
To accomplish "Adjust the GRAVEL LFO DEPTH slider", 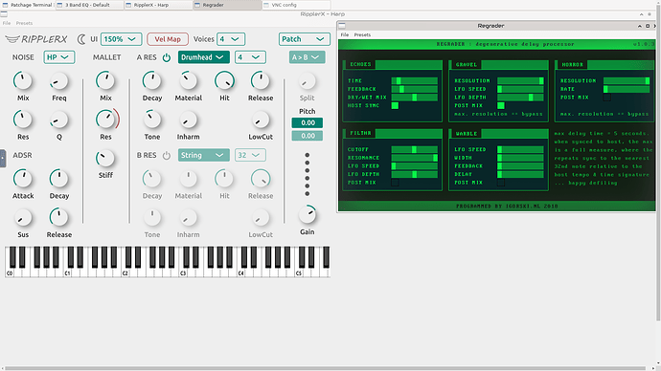I will click(x=520, y=98).
